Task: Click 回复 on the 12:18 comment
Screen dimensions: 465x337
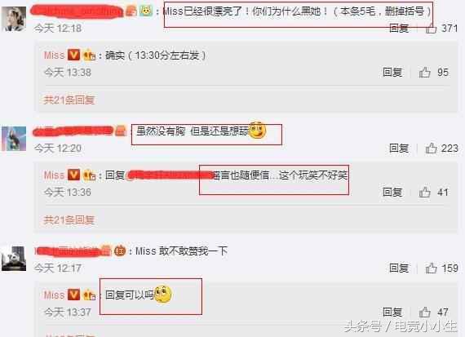Action: tap(399, 29)
